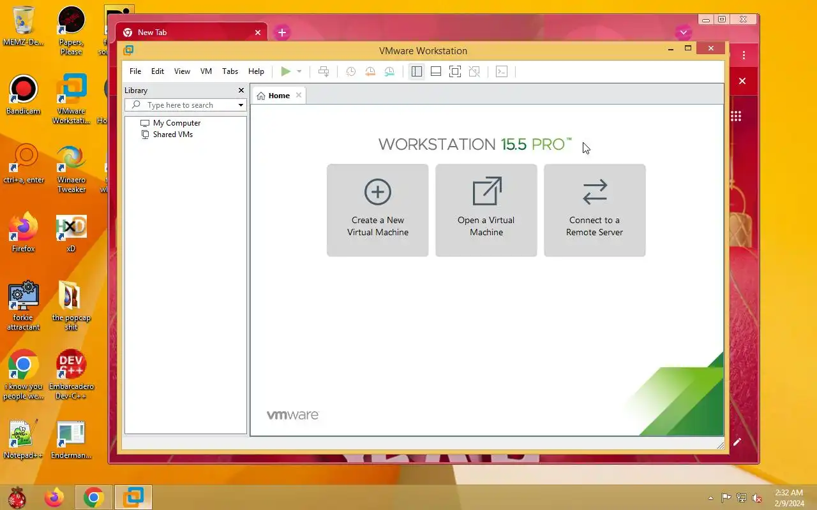Click the Unity mode toolbar icon
This screenshot has width=817, height=510.
(474, 71)
